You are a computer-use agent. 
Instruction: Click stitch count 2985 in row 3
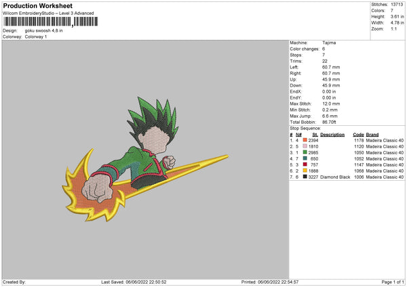coord(313,152)
